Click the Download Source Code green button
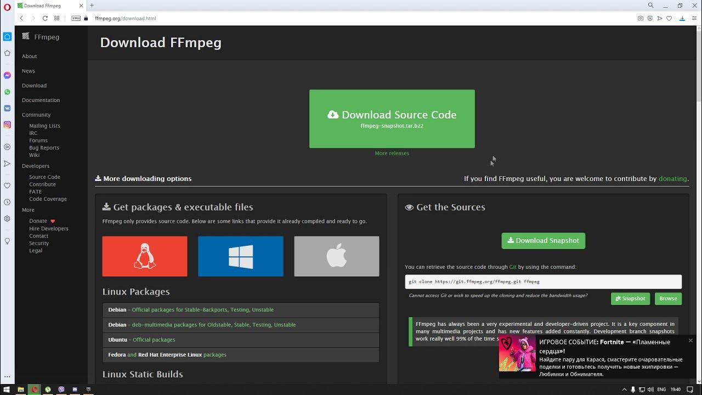Screen dimensions: 702x395 (x=392, y=119)
